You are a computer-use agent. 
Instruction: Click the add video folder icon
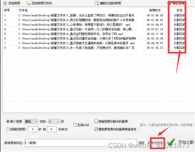pyautogui.click(x=28, y=4)
